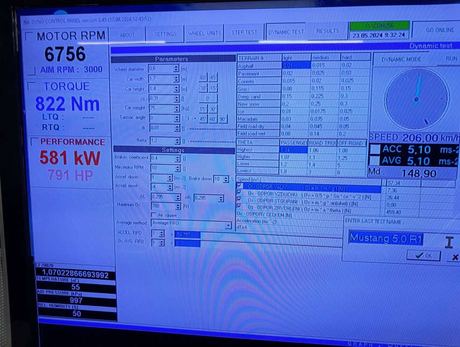The image size is (460, 347).
Task: Toggle the TORQUE checkbox
Action: click(32, 86)
